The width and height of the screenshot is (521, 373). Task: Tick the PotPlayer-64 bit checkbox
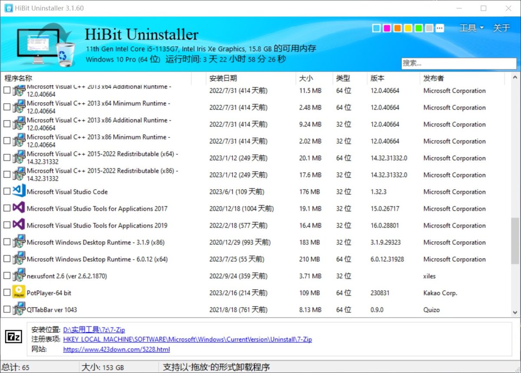[7, 293]
